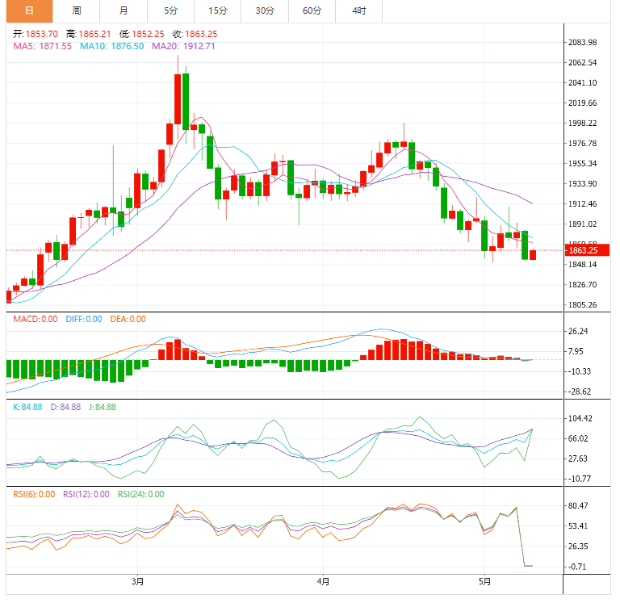
Task: Click the 2083.98 price axis label
Action: coord(582,42)
